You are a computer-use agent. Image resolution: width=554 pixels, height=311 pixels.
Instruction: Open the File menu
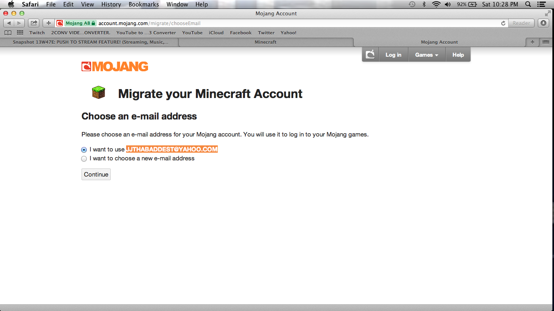tap(51, 4)
